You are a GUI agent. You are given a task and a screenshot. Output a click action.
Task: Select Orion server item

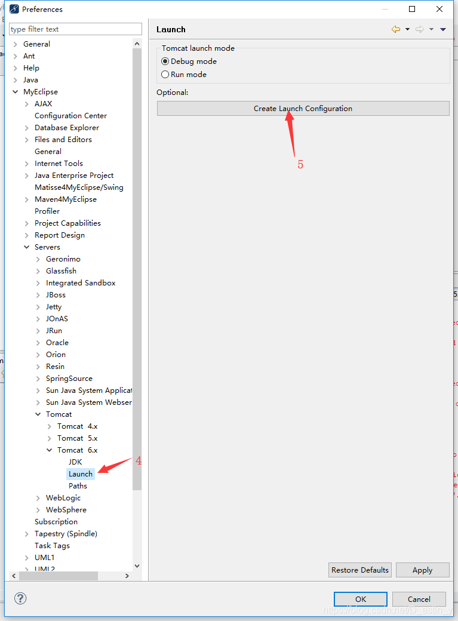[56, 355]
